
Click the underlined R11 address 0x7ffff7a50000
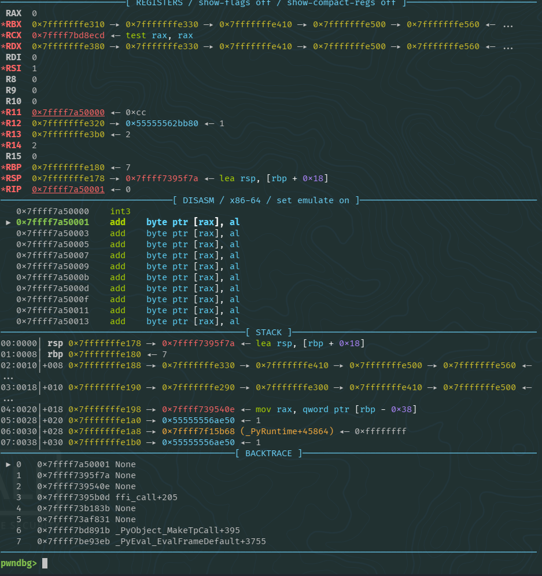(68, 112)
